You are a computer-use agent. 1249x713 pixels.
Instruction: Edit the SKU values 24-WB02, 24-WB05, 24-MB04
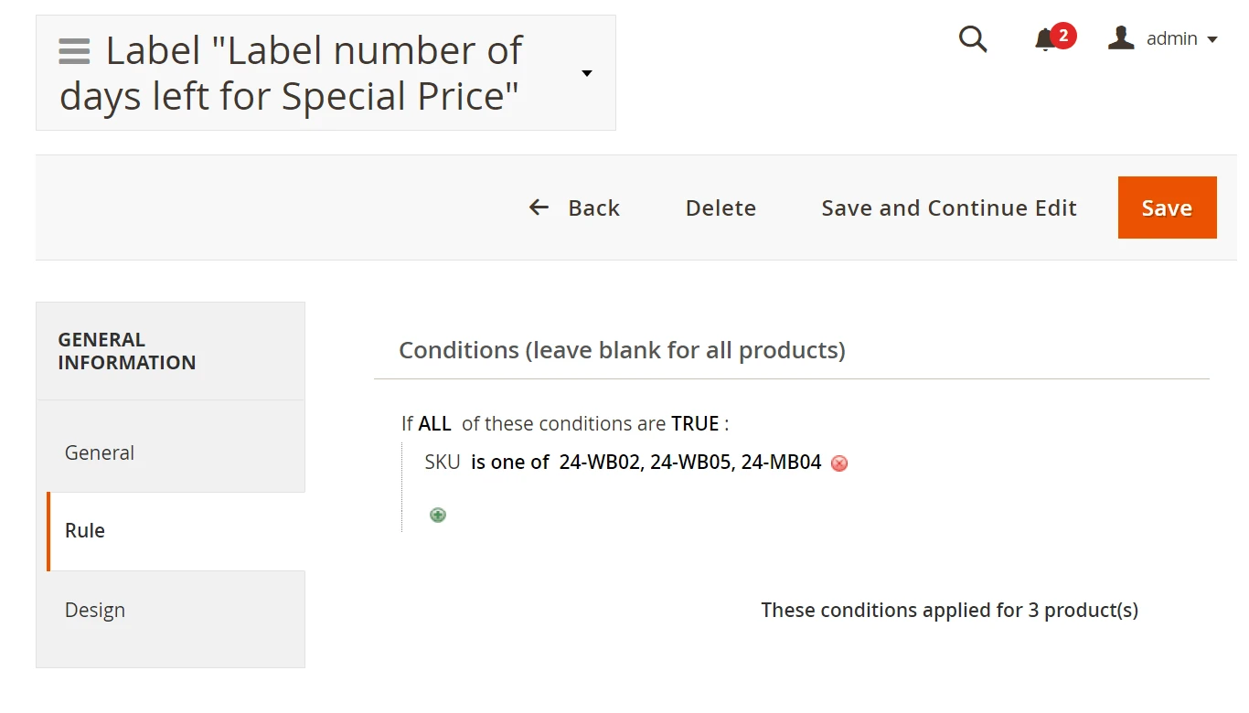(690, 463)
